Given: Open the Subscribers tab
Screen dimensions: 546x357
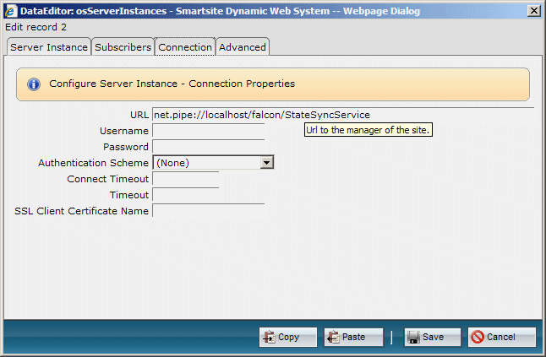Looking at the screenshot, I should [123, 47].
